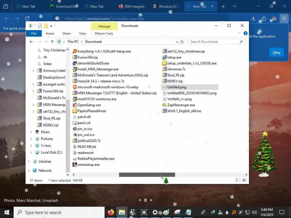Open recent locations dropdown arrow
Image resolution: width=291 pixels, height=218 pixels.
click(x=46, y=42)
